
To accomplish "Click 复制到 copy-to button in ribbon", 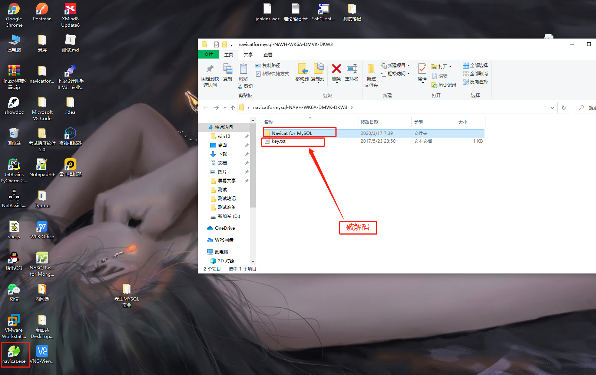I will coord(318,72).
